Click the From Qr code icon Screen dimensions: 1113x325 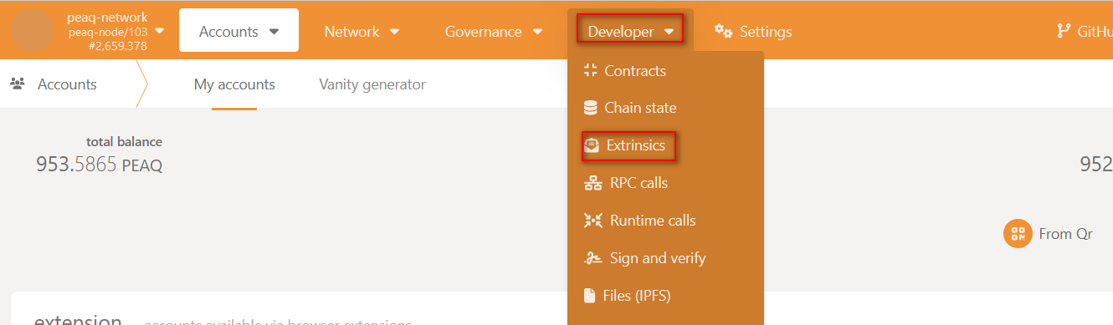pos(1018,234)
